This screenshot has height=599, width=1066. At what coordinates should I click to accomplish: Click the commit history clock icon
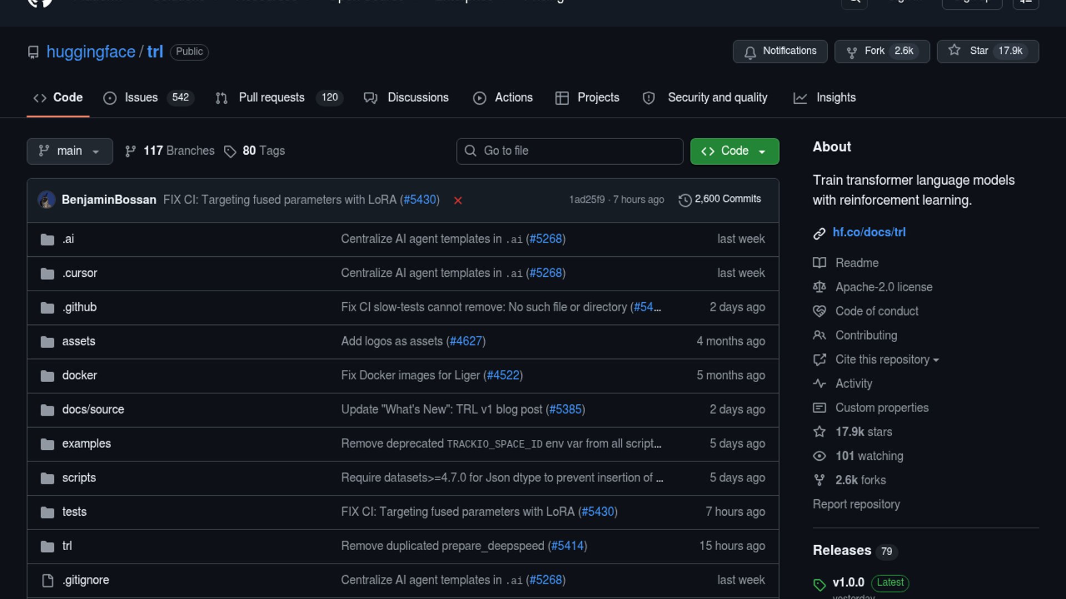(685, 200)
